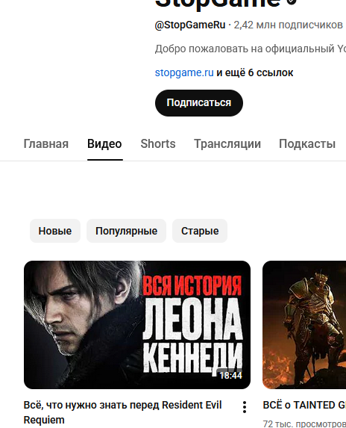Open the Подкасты tab
The image size is (346, 428).
tap(307, 144)
